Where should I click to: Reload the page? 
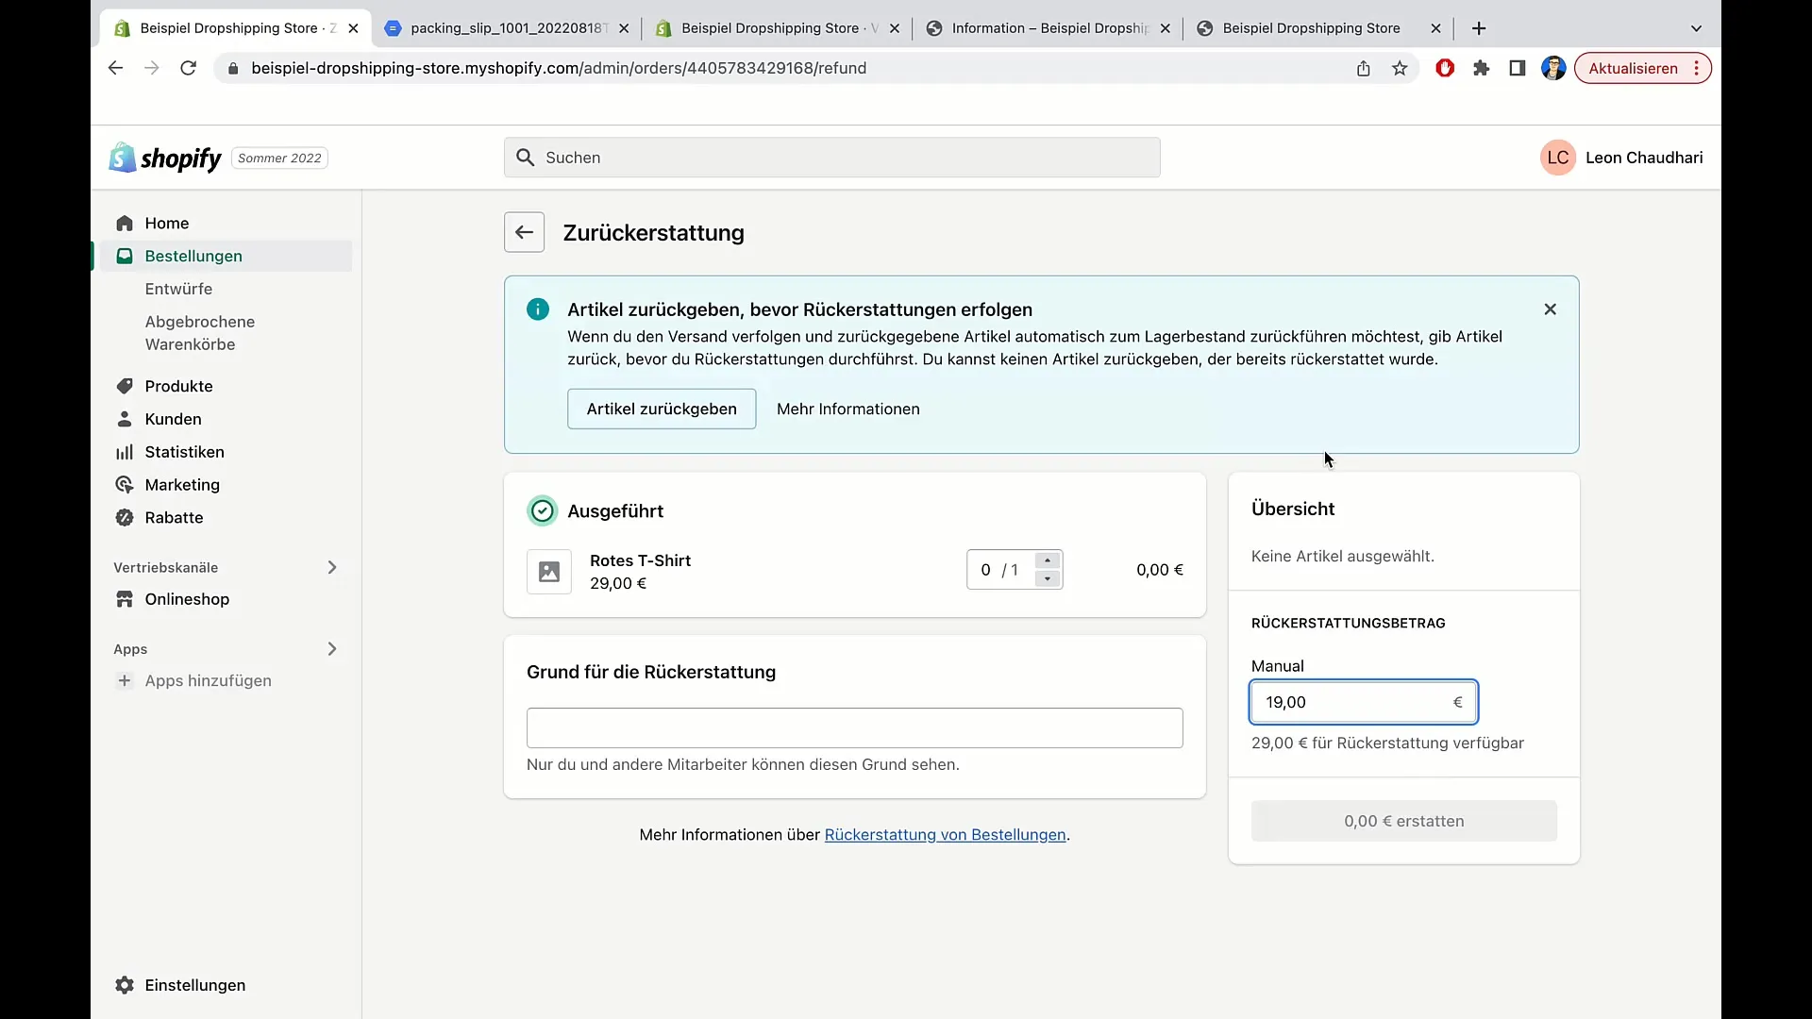click(x=188, y=68)
